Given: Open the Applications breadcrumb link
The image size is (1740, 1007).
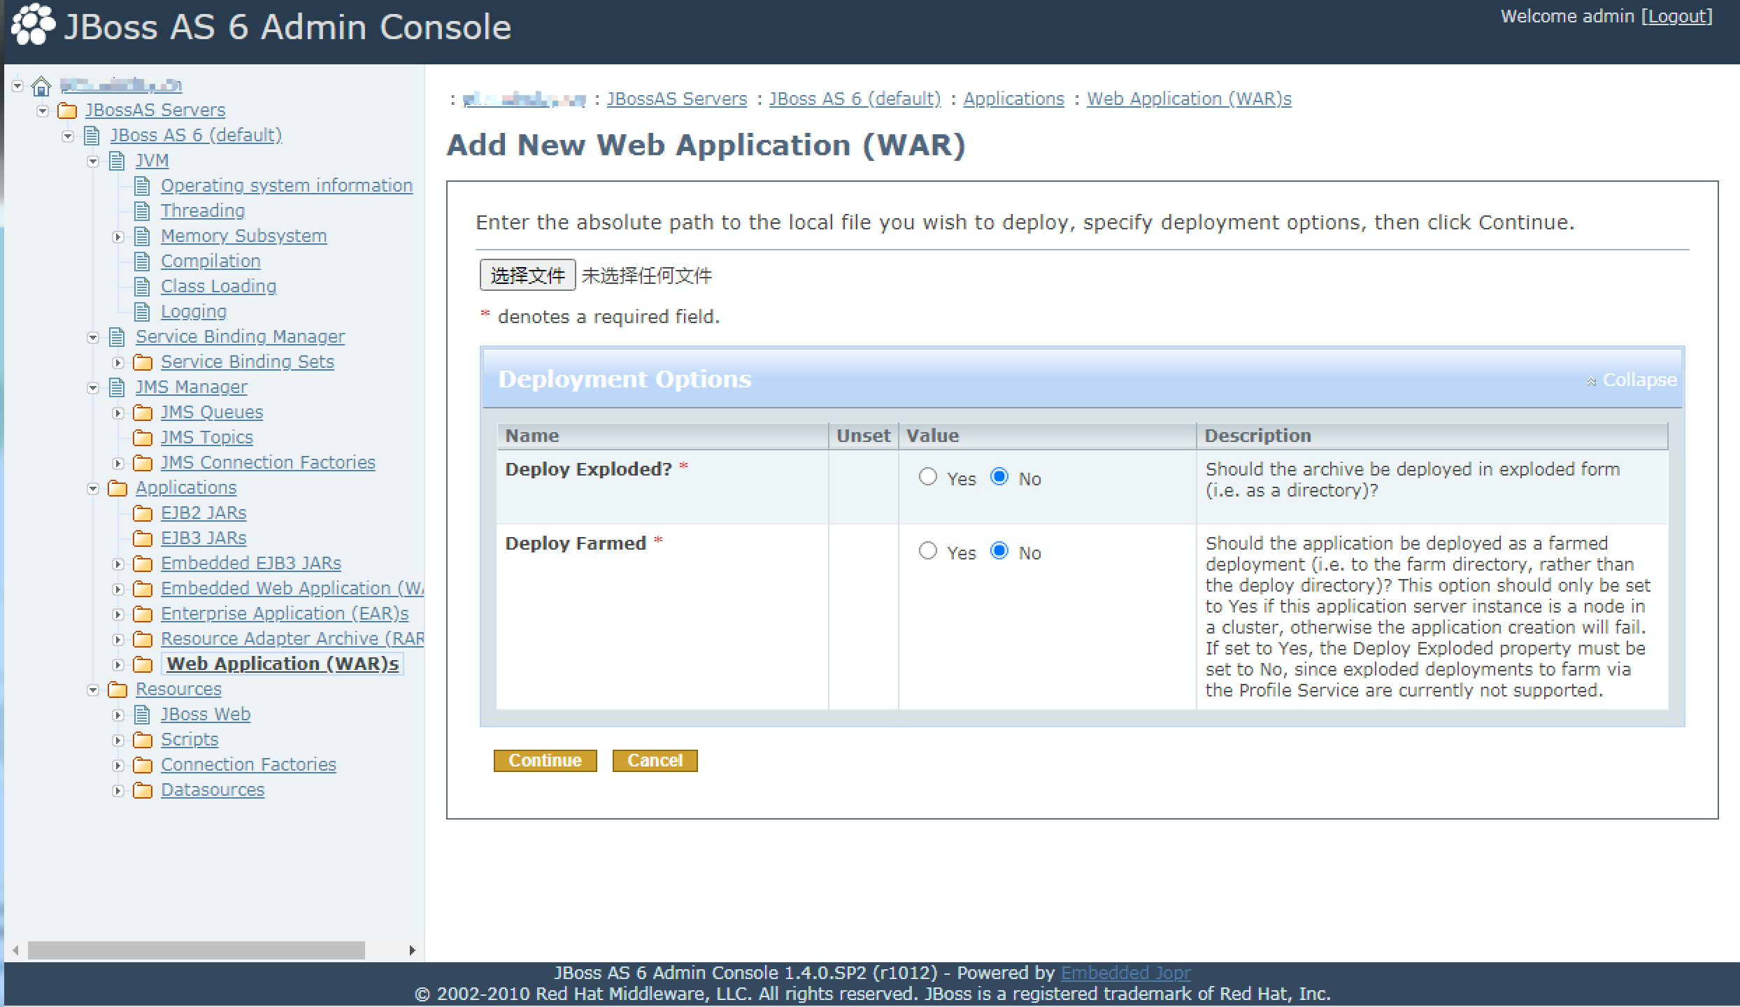Looking at the screenshot, I should 1013,99.
